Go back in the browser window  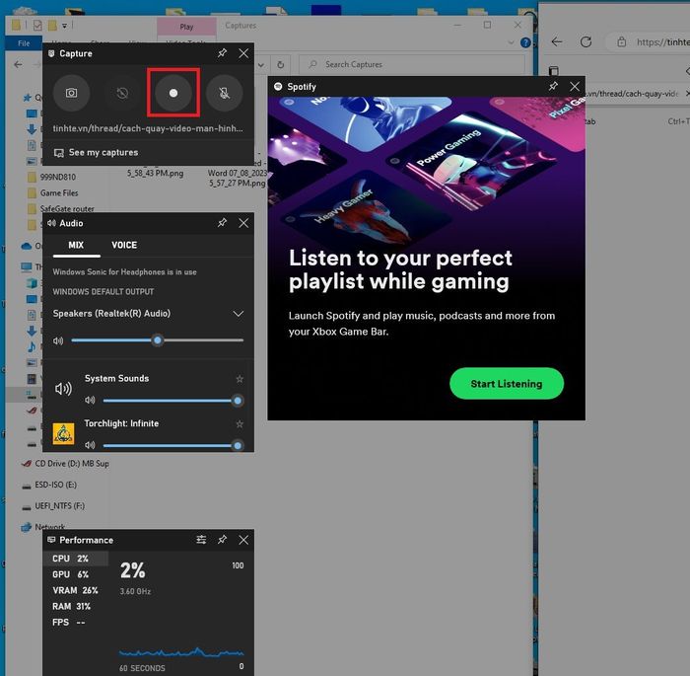557,41
